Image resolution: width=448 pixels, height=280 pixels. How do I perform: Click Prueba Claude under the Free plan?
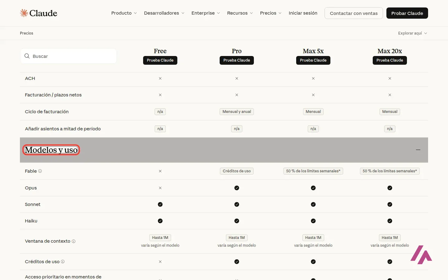(x=160, y=60)
